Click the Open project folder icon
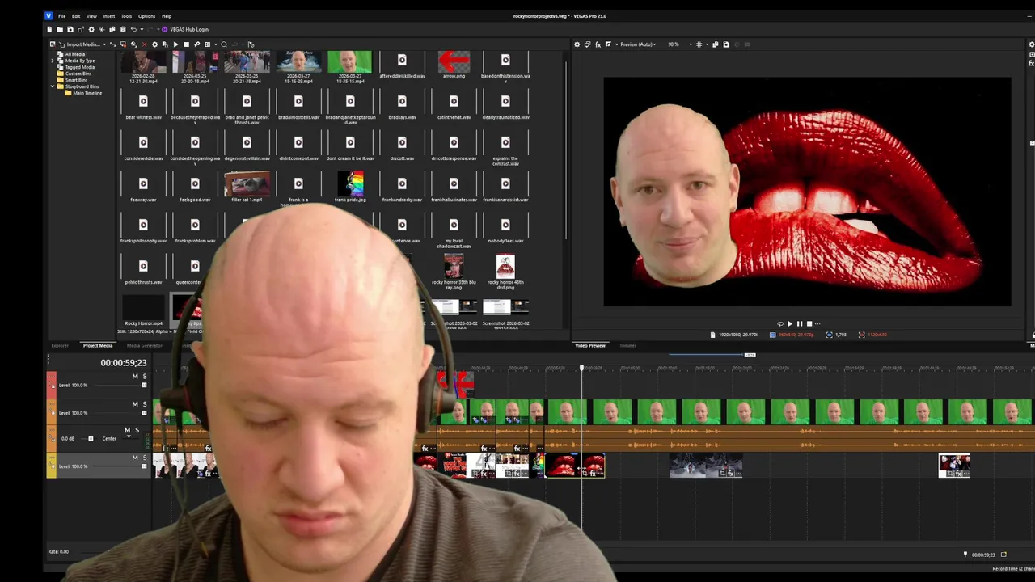This screenshot has width=1035, height=582. 60,29
